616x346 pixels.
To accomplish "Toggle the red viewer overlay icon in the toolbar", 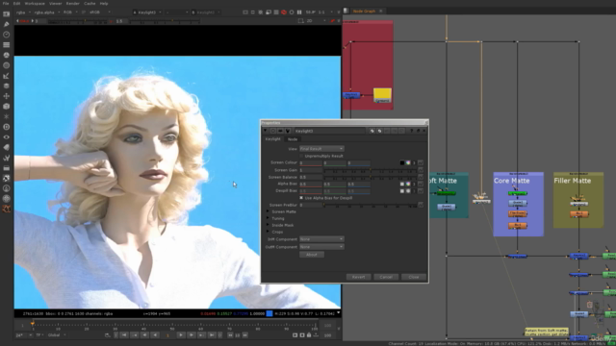I will [x=284, y=12].
